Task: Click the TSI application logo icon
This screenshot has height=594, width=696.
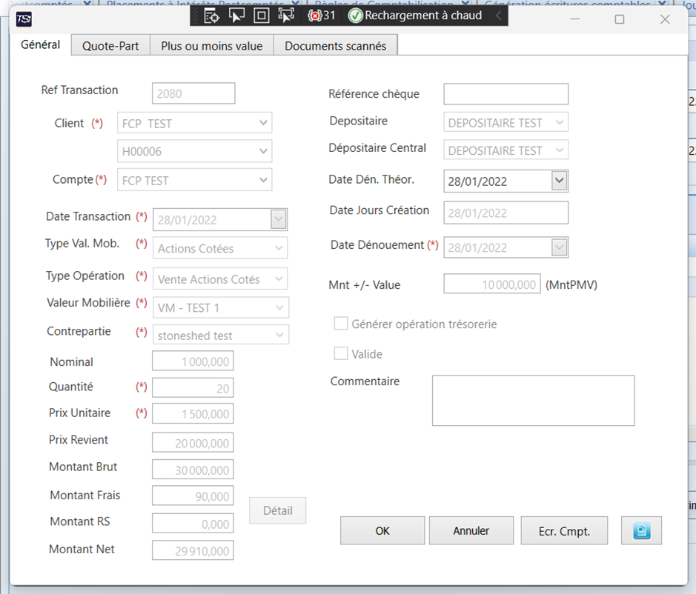Action: tap(24, 19)
